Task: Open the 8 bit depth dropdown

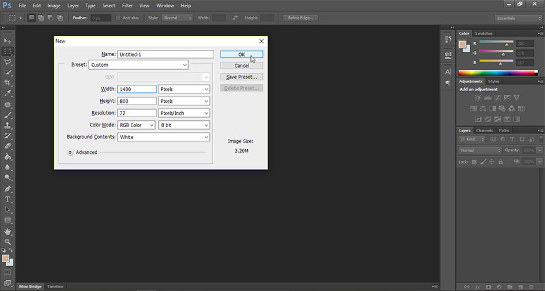Action: 184,125
